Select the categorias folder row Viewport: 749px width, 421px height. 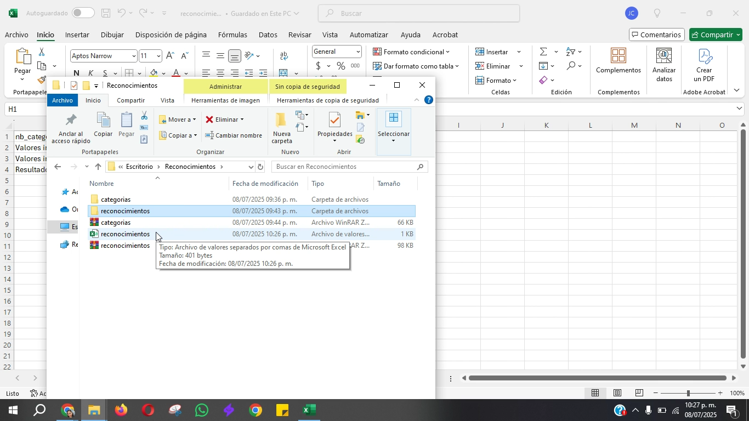pyautogui.click(x=252, y=200)
